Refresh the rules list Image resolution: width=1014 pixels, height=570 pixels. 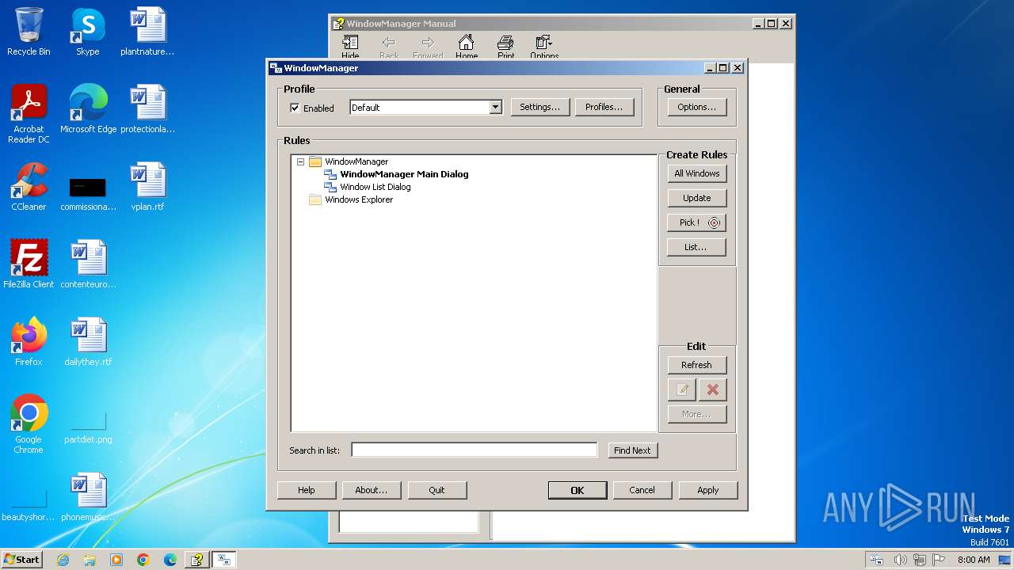coord(697,365)
